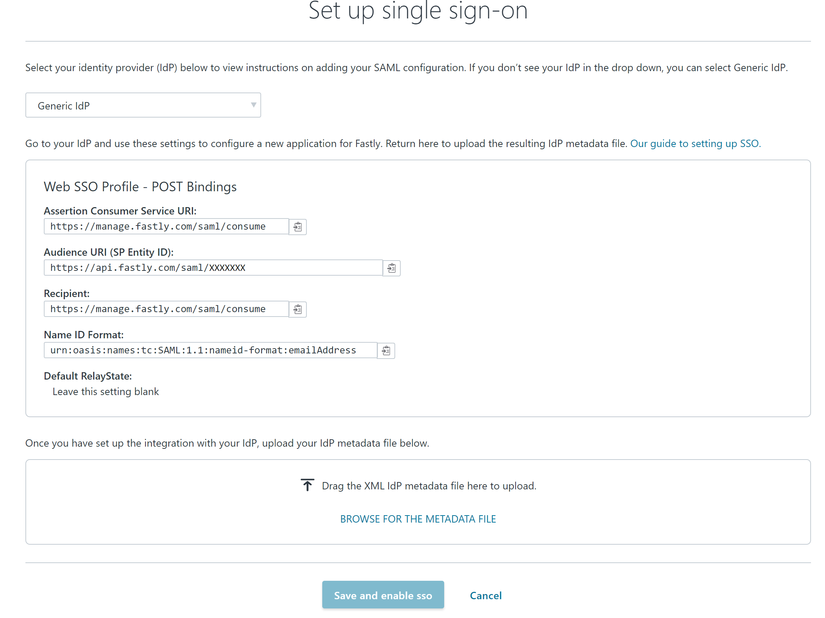Click the upload arrow icon
Screen dimensions: 825x618
click(x=307, y=485)
